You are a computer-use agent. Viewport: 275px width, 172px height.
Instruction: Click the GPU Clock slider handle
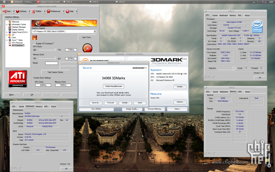coord(56,50)
